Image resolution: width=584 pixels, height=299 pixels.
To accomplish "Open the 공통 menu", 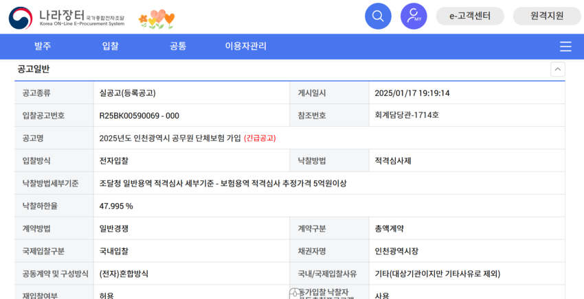I will (x=178, y=47).
